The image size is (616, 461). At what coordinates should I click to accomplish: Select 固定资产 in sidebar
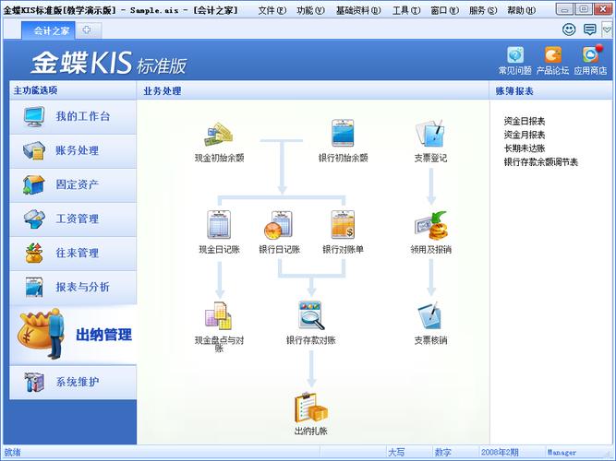click(73, 184)
